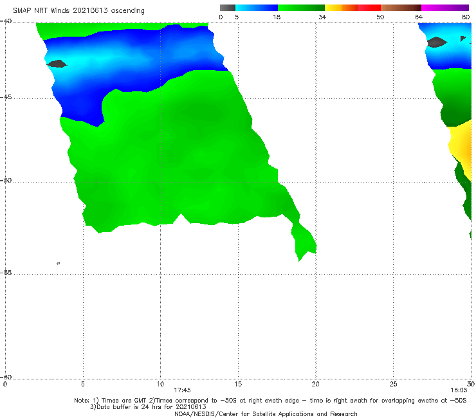Click the large dark gray patch in the right swath
This screenshot has height=418, width=476.
(x=437, y=42)
